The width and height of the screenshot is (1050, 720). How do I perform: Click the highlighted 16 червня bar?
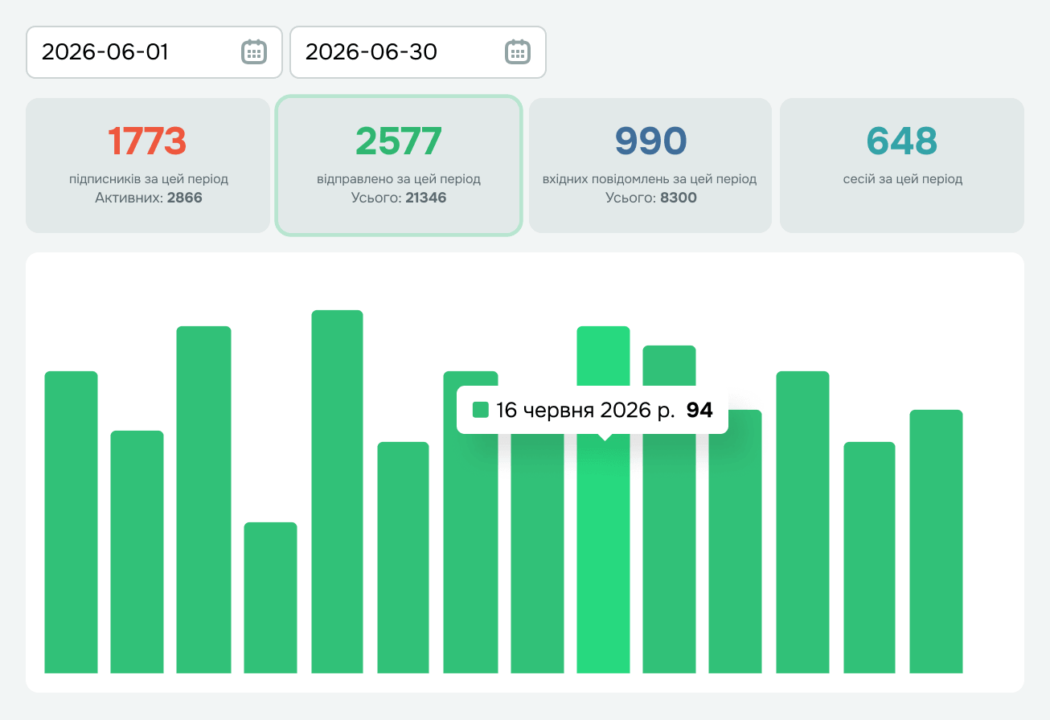click(x=603, y=554)
